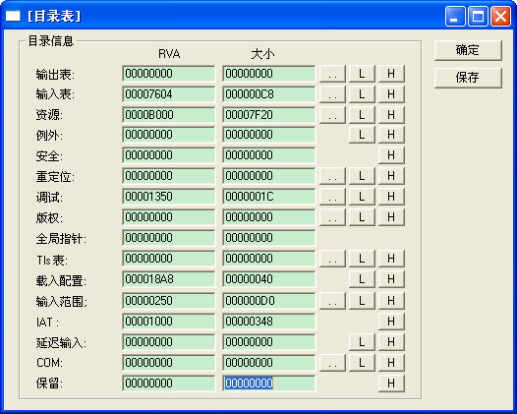Focus the IAT size field 00000348
This screenshot has width=517, height=414.
[x=268, y=322]
